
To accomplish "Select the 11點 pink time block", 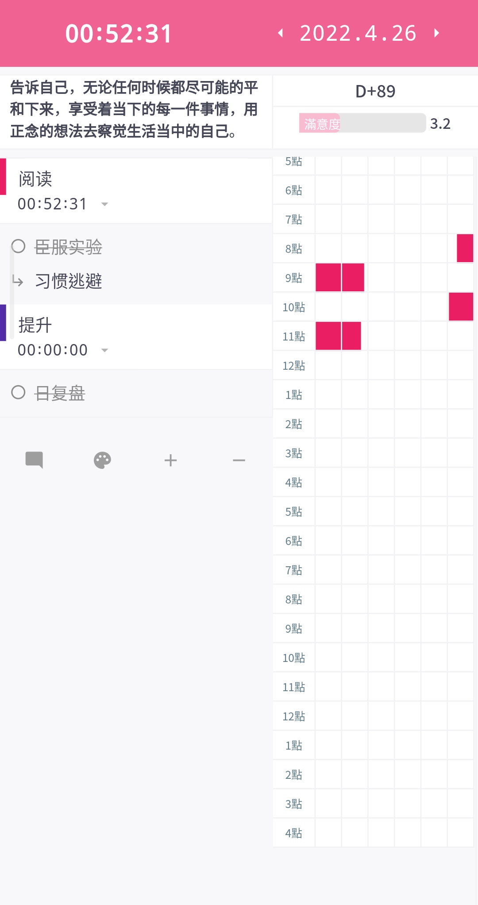I will point(338,336).
